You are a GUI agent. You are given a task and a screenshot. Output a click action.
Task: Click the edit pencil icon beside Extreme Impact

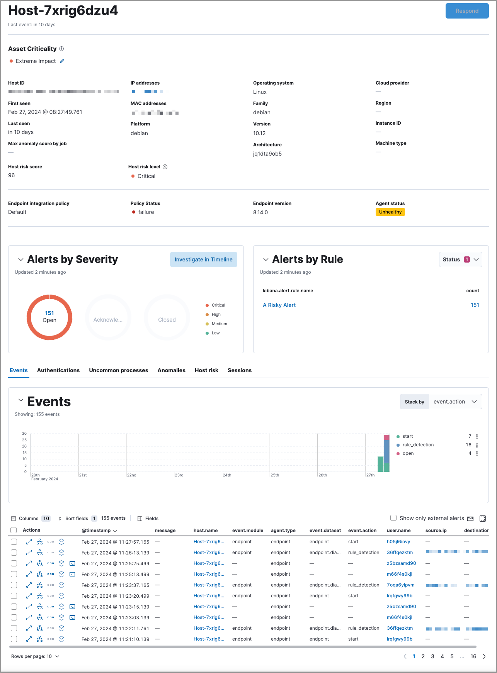62,61
